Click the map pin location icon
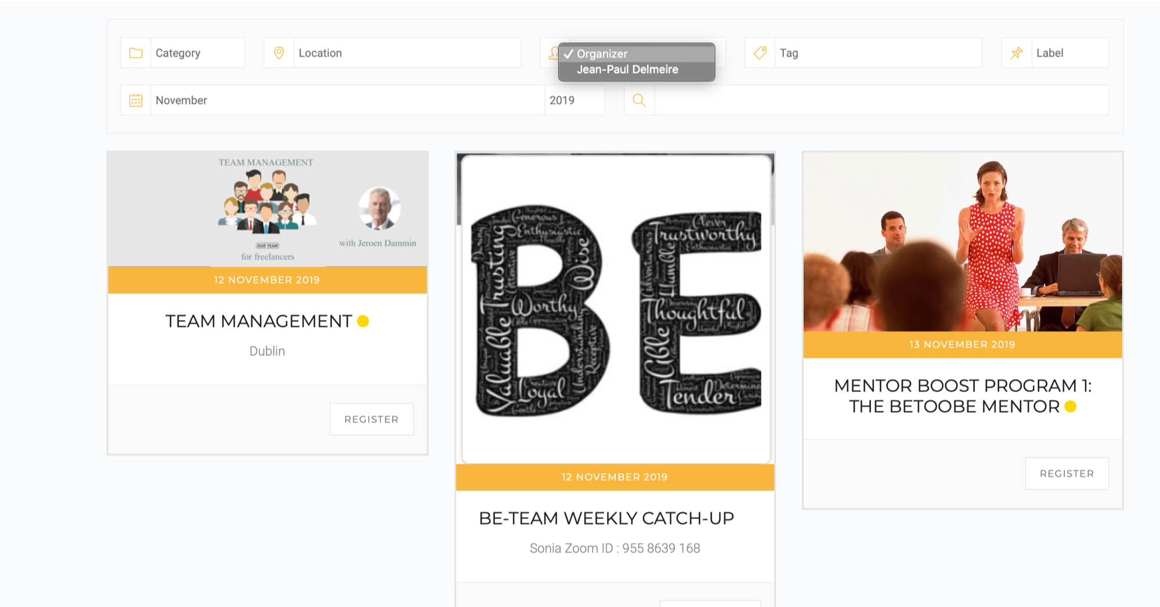Screen dimensions: 1160x607 (x=279, y=53)
